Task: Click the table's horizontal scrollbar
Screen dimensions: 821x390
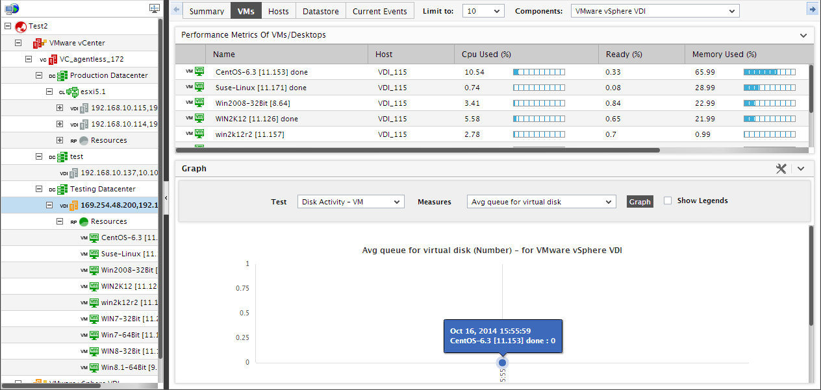Action: click(418, 150)
